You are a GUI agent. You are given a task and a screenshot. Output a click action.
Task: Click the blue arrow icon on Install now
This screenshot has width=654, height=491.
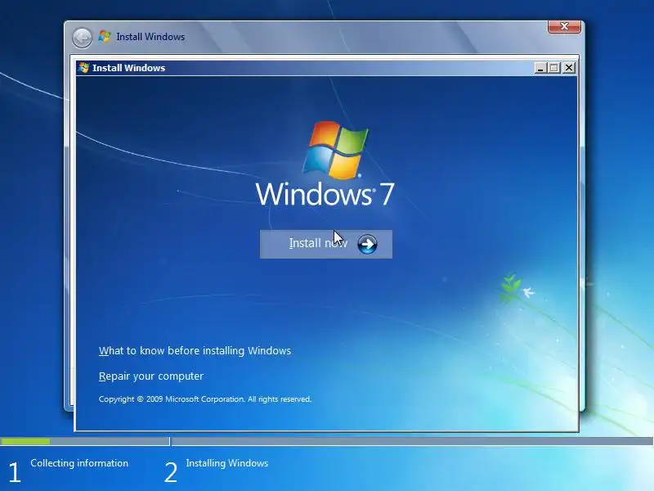(367, 244)
